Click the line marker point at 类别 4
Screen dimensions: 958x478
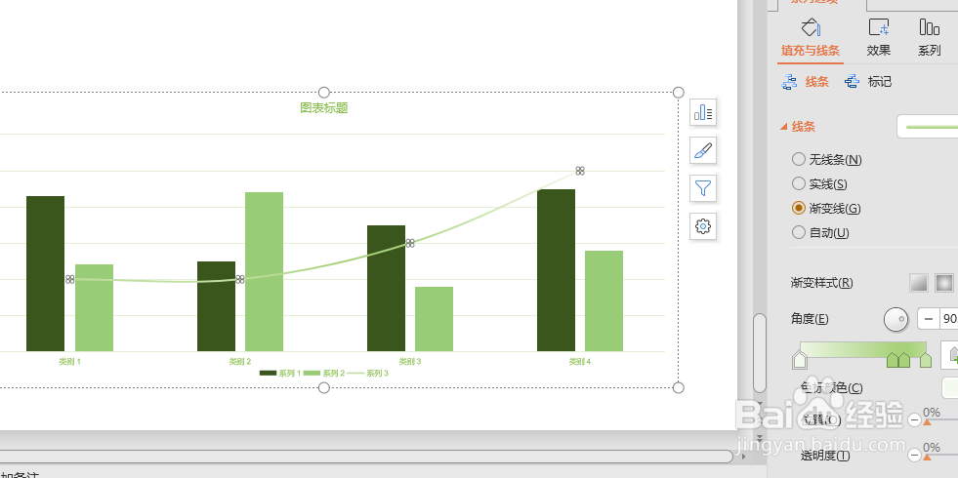click(580, 171)
